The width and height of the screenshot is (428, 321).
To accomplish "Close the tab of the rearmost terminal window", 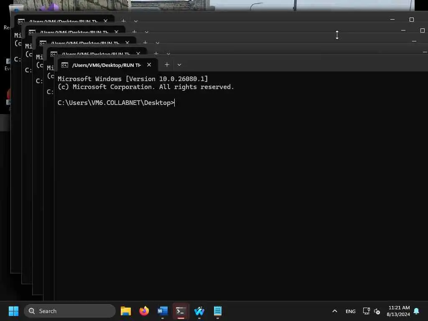I will pyautogui.click(x=106, y=21).
